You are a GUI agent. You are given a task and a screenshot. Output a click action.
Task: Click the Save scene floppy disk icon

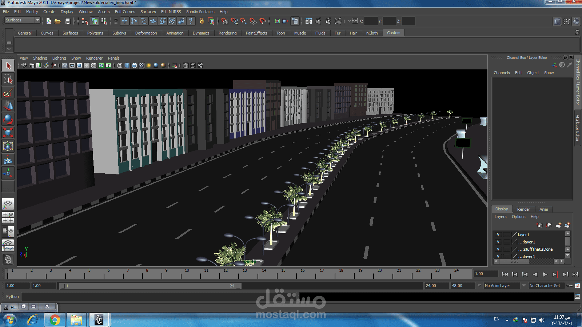click(67, 21)
